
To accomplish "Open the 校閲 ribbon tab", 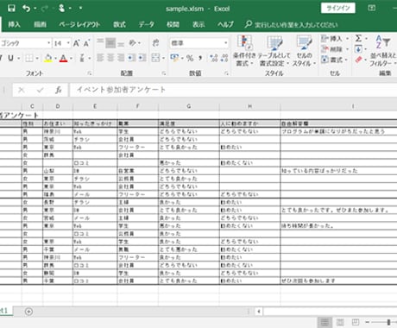I will click(173, 24).
